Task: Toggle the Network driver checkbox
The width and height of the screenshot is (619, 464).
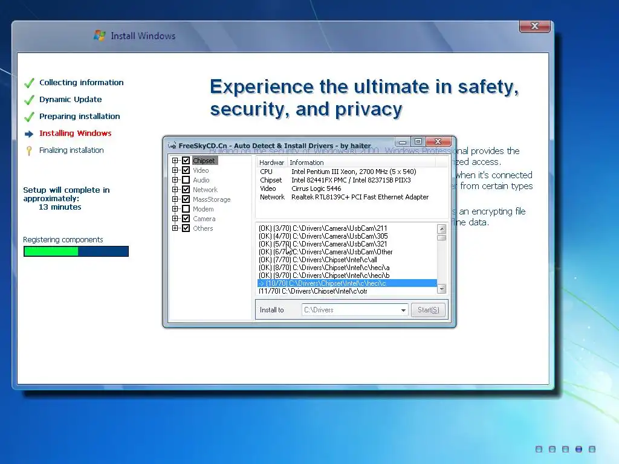Action: [x=186, y=190]
